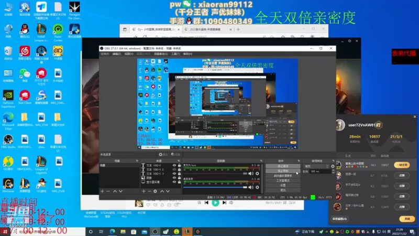Open the Edit menu in OBS
This screenshot has height=236, width=419.
click(x=116, y=54)
